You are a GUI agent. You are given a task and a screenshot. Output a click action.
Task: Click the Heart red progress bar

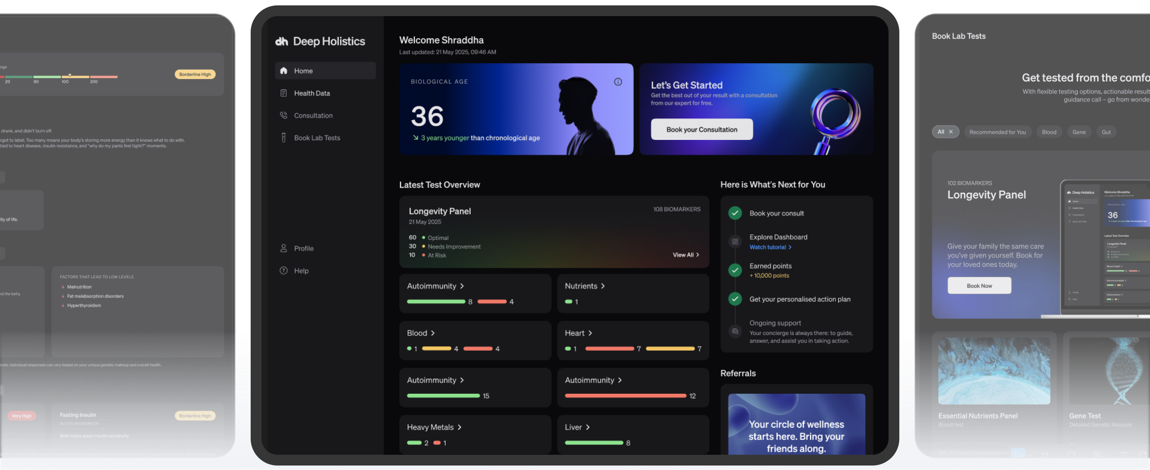pos(610,348)
